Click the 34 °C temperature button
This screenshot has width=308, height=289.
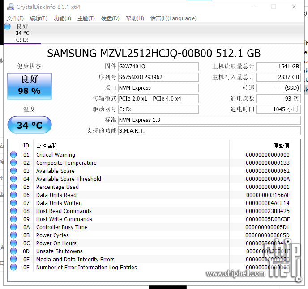tap(30, 125)
